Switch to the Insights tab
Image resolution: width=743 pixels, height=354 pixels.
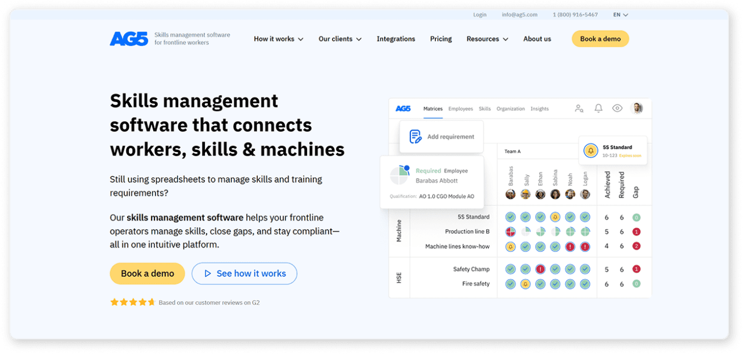point(540,109)
